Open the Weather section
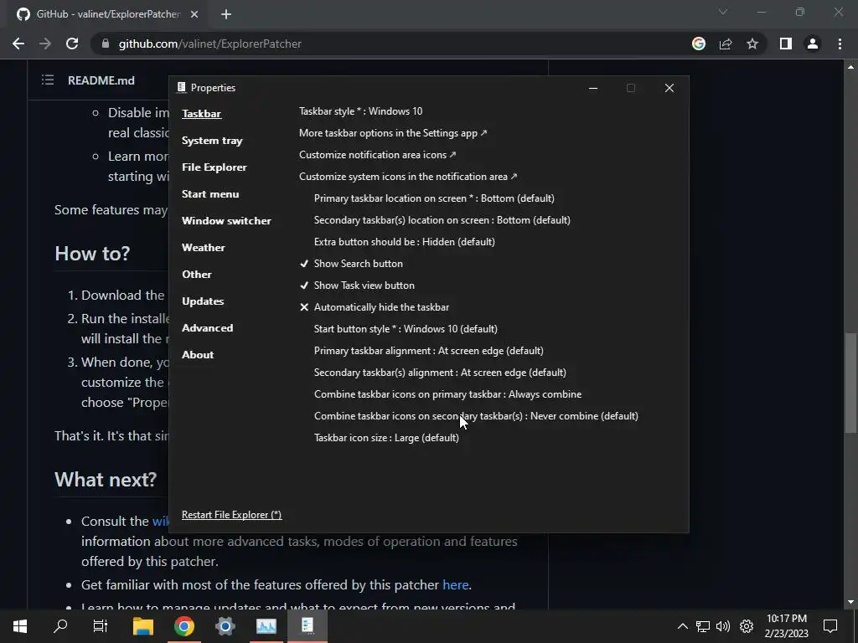Screen dimensions: 858x643 click(x=203, y=248)
